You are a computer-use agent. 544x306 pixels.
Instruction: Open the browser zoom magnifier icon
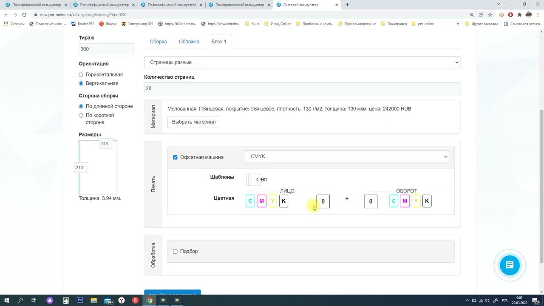472,14
